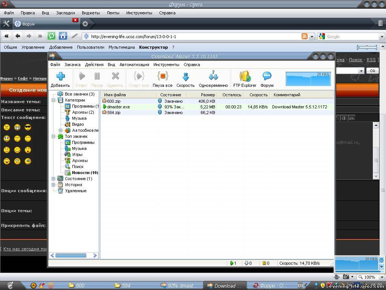Collapse the Категории tree node
This screenshot has width=386, height=290.
pos(54,100)
